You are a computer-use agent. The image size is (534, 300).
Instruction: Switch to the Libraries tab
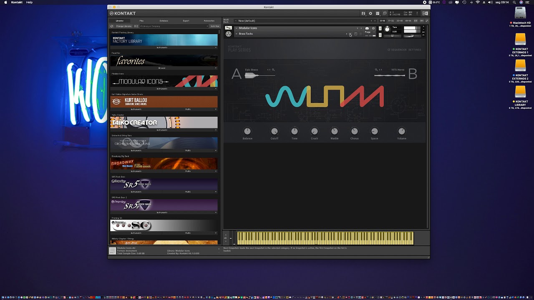point(120,21)
